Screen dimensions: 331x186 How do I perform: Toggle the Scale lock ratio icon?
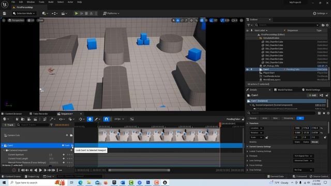[x=267, y=137]
